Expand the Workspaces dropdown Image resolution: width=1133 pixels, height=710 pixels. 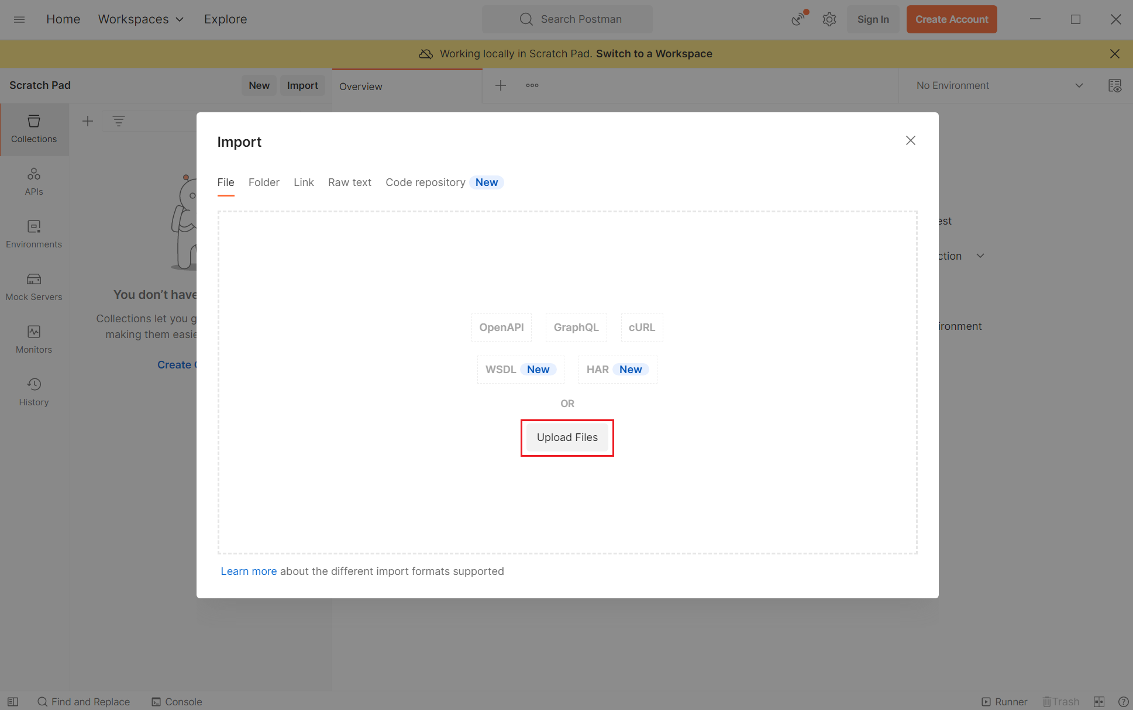coord(141,19)
